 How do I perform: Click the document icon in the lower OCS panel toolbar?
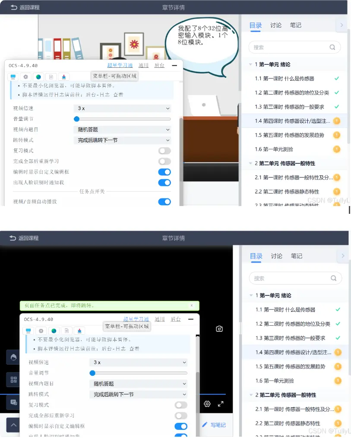66,331
